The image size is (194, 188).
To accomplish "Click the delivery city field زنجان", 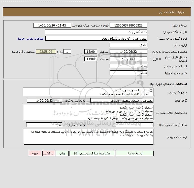I will click(128, 73).
